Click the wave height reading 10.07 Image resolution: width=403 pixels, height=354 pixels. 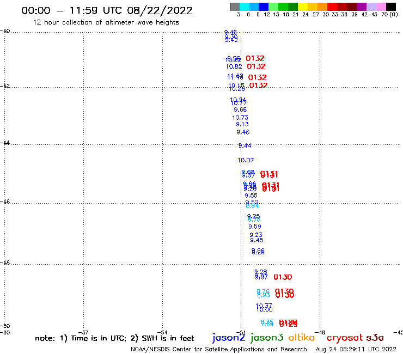pyautogui.click(x=246, y=161)
